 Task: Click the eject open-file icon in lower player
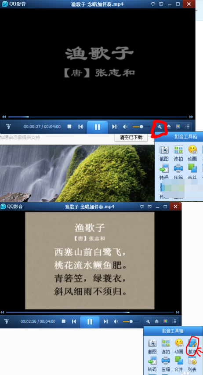pyautogui.click(x=156, y=321)
